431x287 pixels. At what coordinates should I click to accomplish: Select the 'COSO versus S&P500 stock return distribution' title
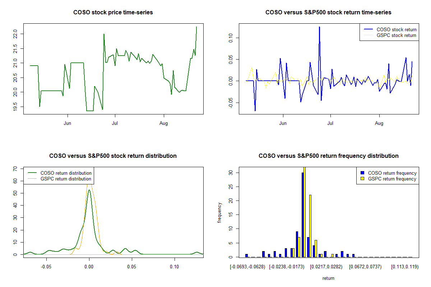point(113,156)
